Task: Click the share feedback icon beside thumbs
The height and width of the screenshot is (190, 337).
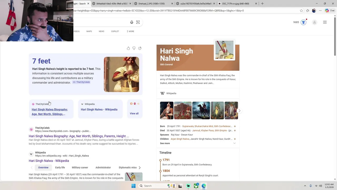Action: (140, 48)
